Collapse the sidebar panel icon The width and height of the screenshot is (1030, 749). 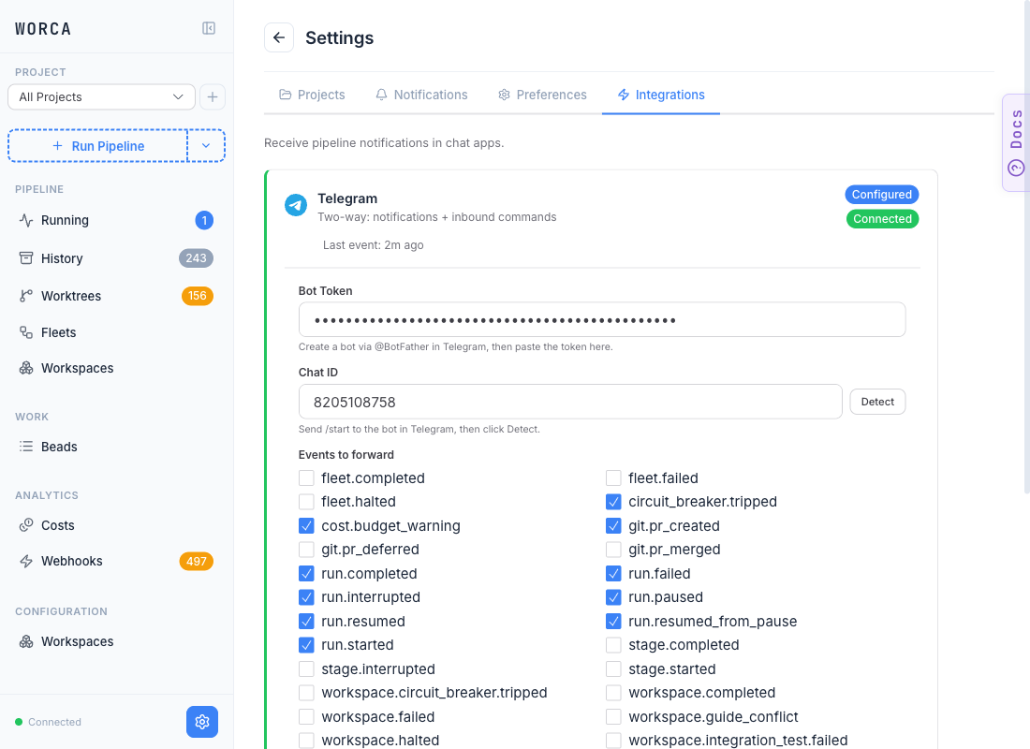pos(208,28)
